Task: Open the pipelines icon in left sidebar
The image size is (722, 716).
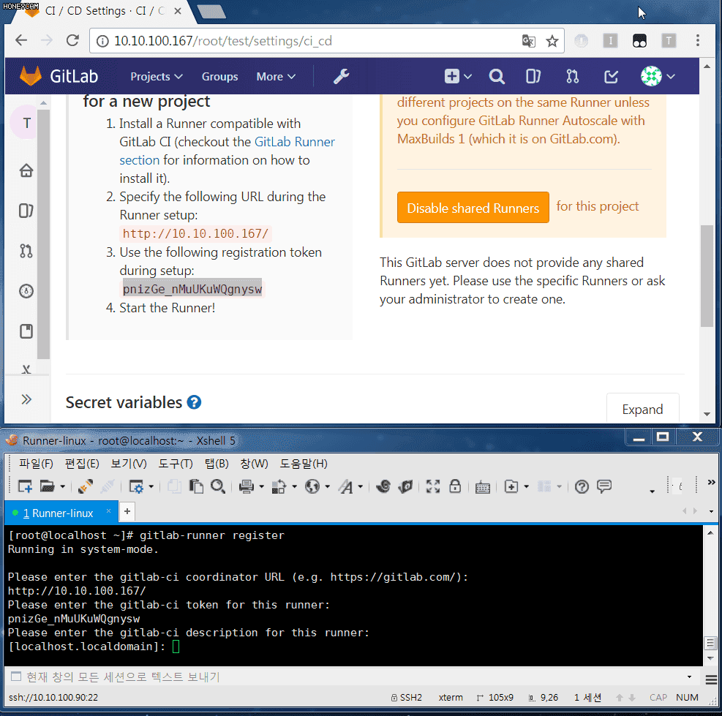Action: tap(26, 291)
